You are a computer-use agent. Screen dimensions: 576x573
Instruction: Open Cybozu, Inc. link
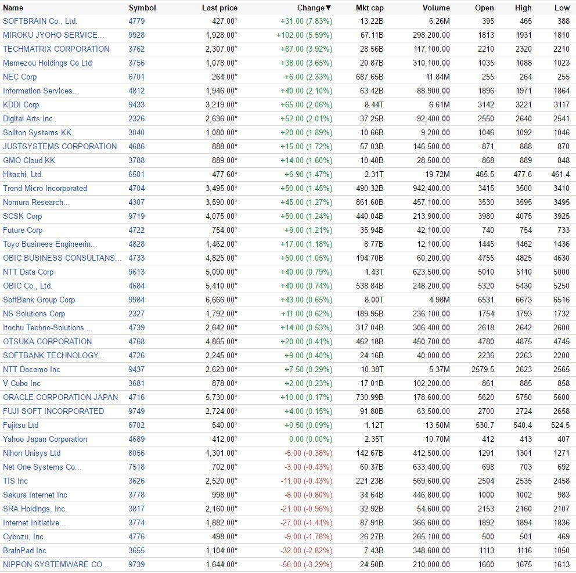pyautogui.click(x=24, y=538)
